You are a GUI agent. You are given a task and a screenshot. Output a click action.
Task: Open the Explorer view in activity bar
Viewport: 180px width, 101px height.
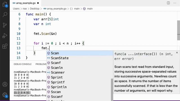coord(5,4)
